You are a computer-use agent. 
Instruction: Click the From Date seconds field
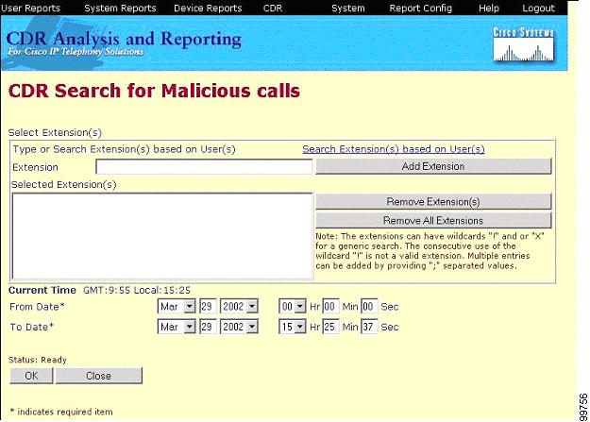[369, 307]
